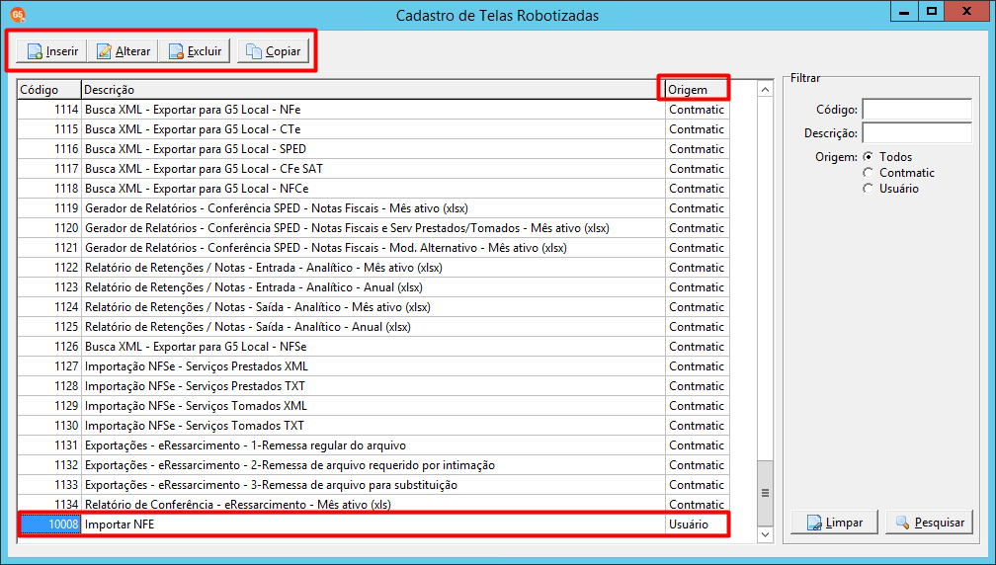Select row 'Busca XML - Exportar para G5 Local - NFe'

[373, 110]
